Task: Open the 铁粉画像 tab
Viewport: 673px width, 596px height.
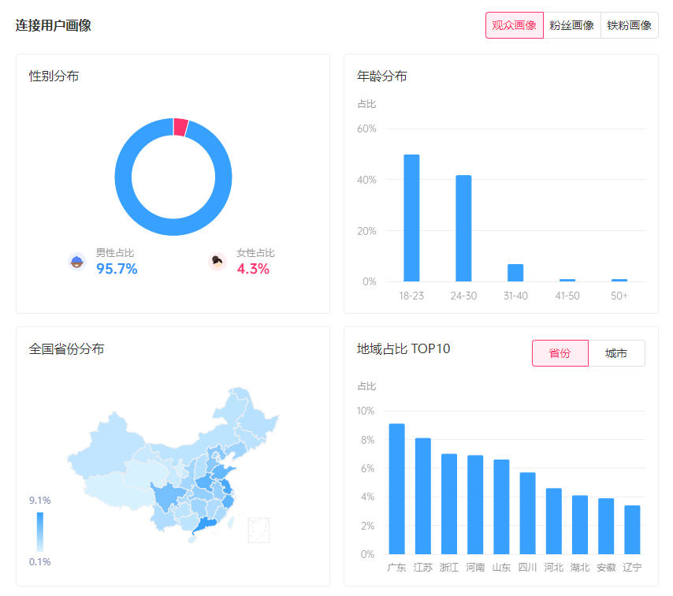Action: [x=629, y=25]
